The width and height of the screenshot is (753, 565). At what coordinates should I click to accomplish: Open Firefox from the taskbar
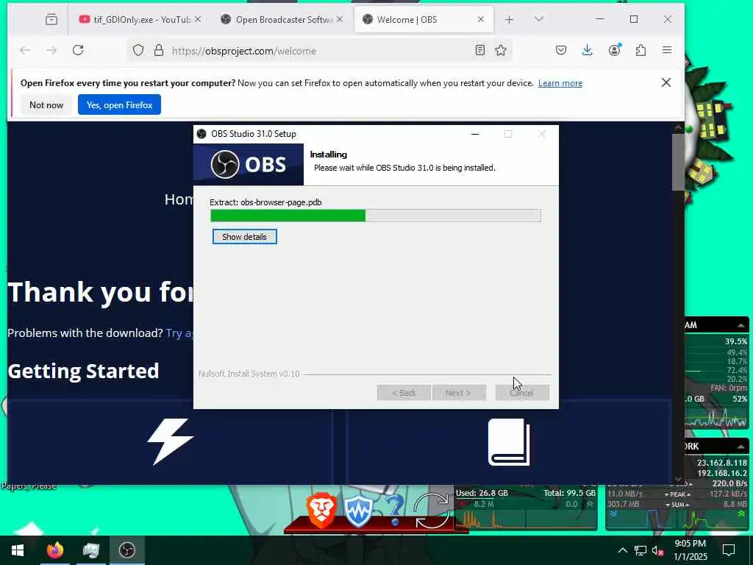pyautogui.click(x=54, y=550)
